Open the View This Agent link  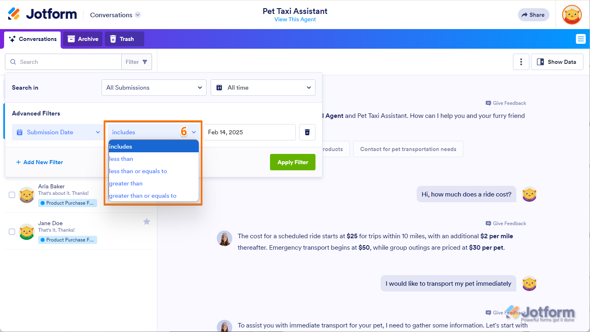tap(295, 19)
